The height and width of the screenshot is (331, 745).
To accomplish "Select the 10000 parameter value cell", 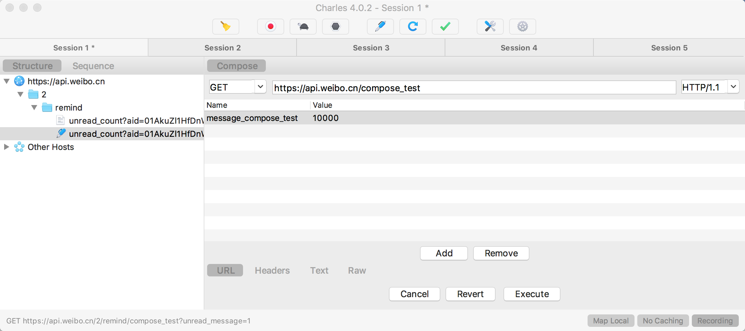I will [528, 118].
